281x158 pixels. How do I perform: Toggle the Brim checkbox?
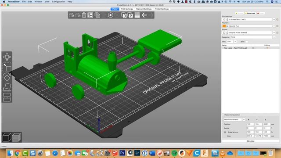click(247, 42)
